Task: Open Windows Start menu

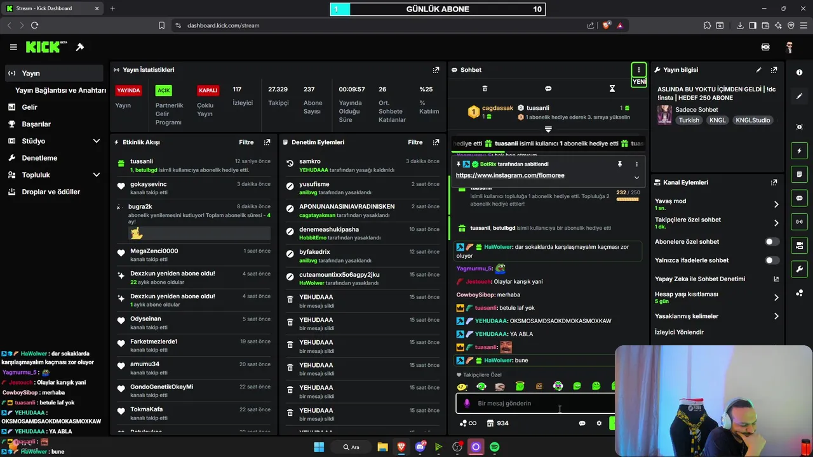Action: (319, 447)
